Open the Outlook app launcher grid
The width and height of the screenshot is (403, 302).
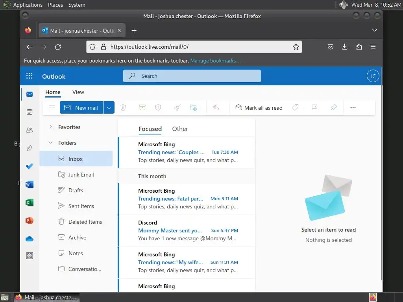point(29,76)
